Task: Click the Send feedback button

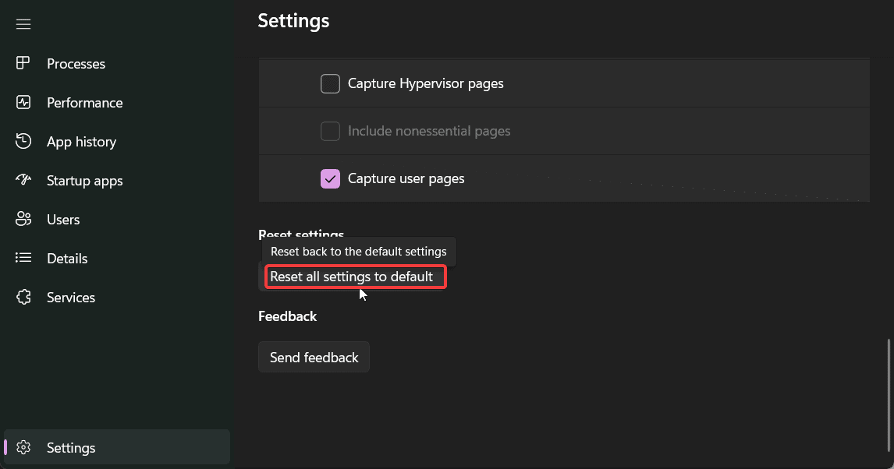Action: click(x=314, y=357)
